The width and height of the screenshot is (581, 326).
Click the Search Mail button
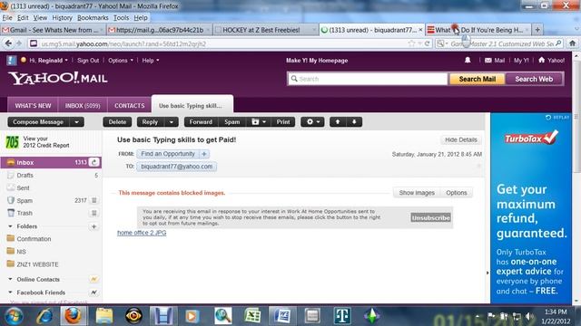tap(478, 79)
